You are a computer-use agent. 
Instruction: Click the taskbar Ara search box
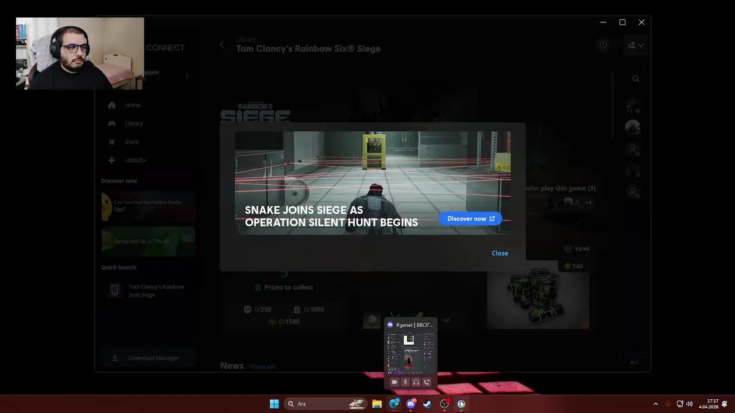[326, 404]
